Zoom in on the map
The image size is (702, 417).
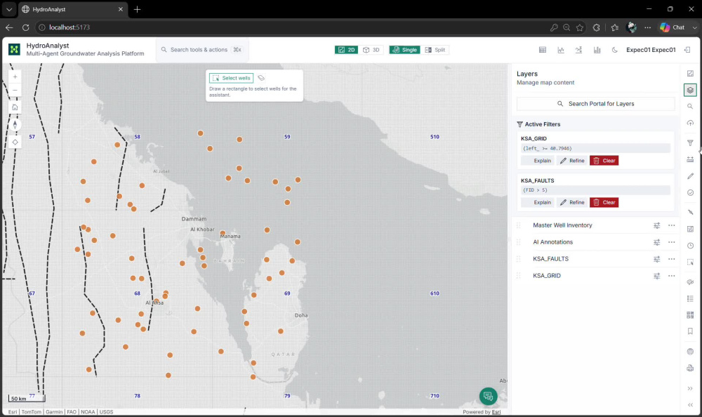coord(15,77)
